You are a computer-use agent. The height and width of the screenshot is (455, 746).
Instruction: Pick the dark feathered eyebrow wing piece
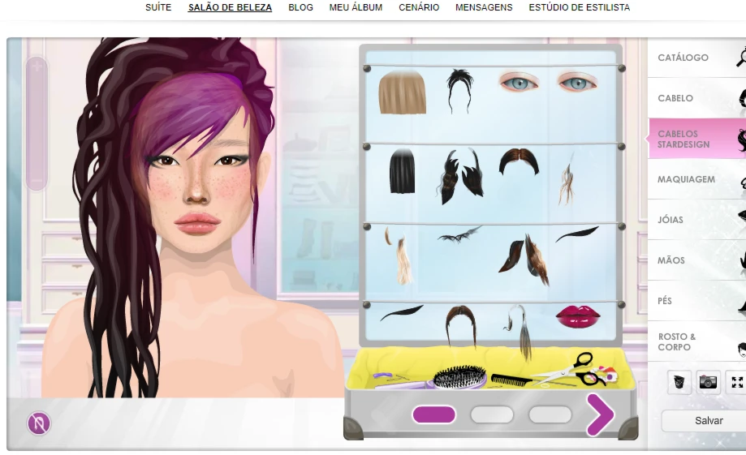tap(459, 234)
